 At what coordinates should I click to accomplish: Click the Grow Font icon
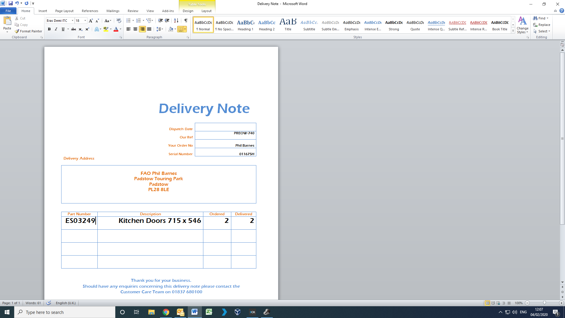point(91,21)
